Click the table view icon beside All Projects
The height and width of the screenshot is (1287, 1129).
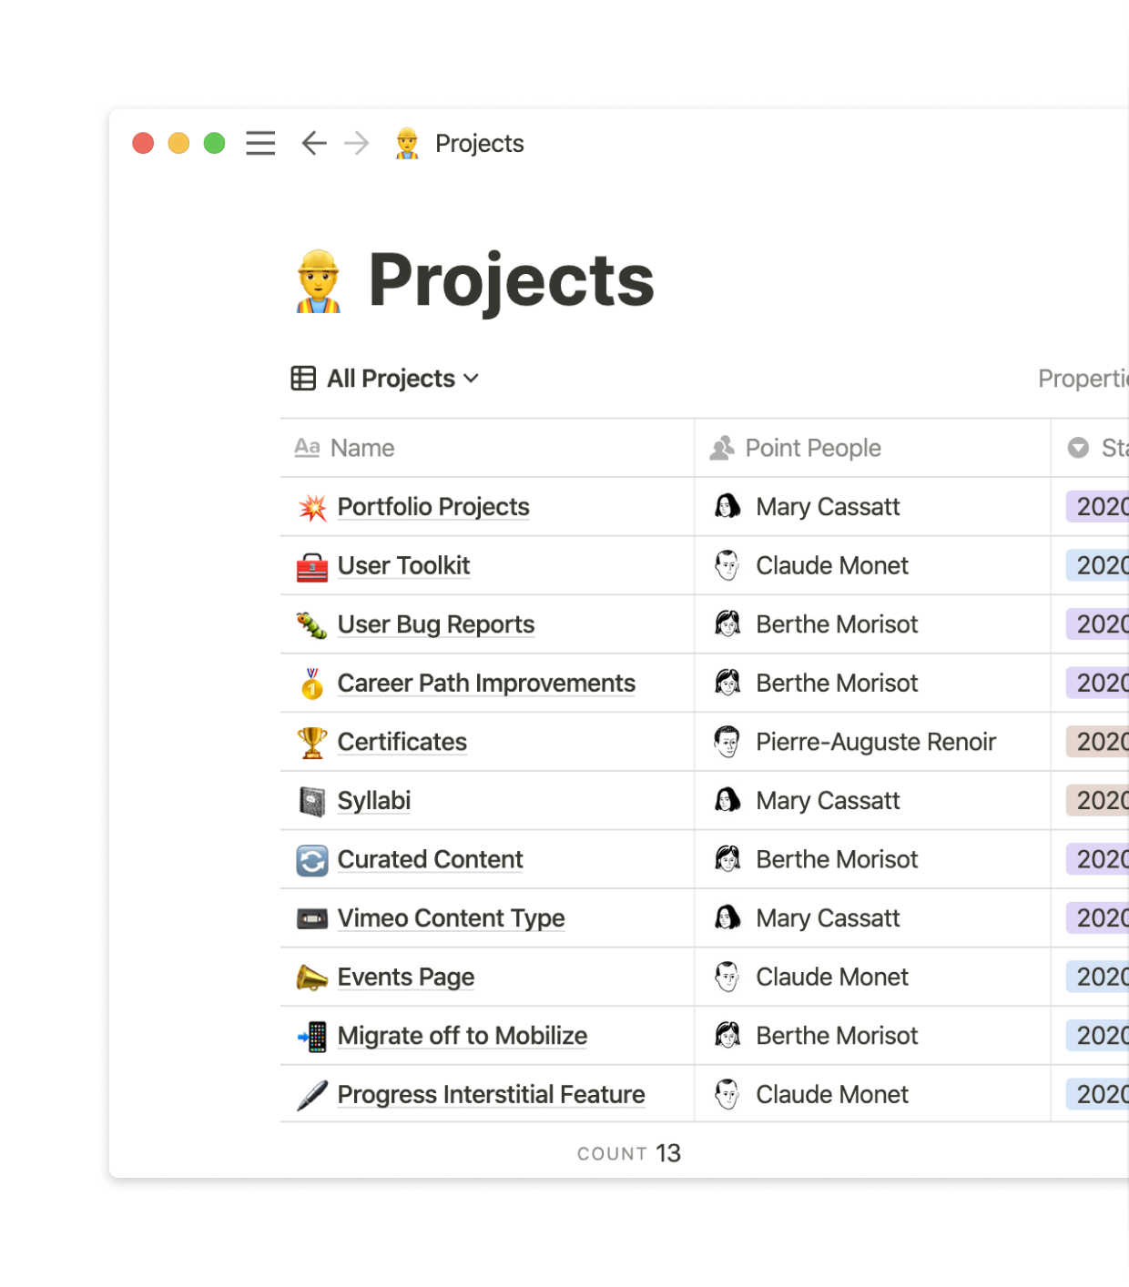[302, 378]
